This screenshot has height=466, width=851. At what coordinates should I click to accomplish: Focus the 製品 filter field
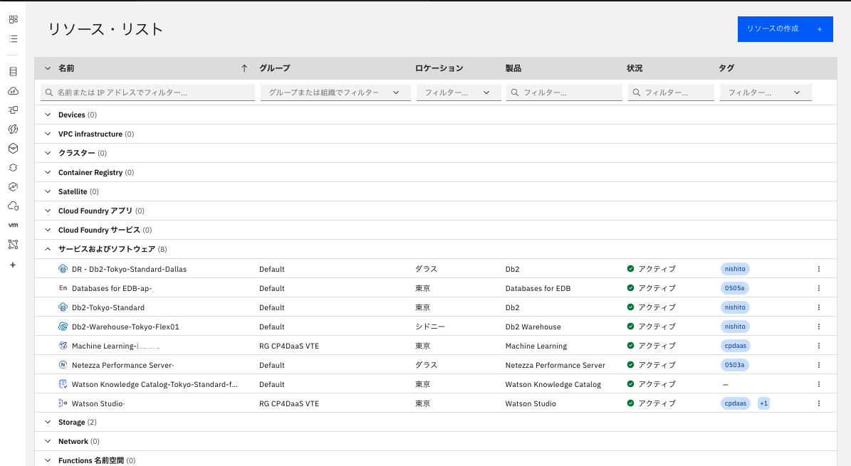[x=565, y=92]
